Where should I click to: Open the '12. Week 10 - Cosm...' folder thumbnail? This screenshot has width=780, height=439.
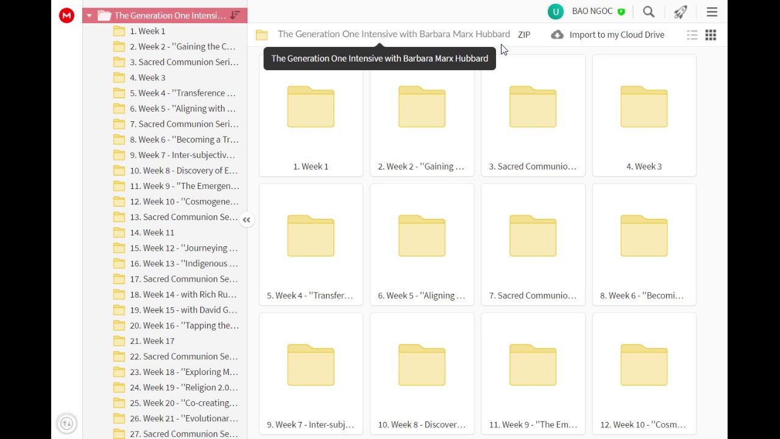(x=644, y=374)
